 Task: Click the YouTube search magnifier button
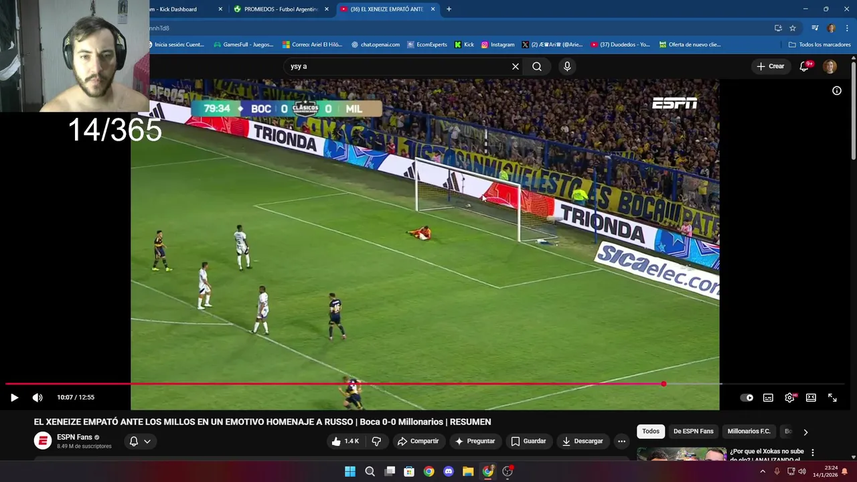click(537, 66)
